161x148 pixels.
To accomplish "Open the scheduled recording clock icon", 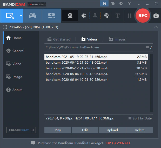I will tap(121, 3).
